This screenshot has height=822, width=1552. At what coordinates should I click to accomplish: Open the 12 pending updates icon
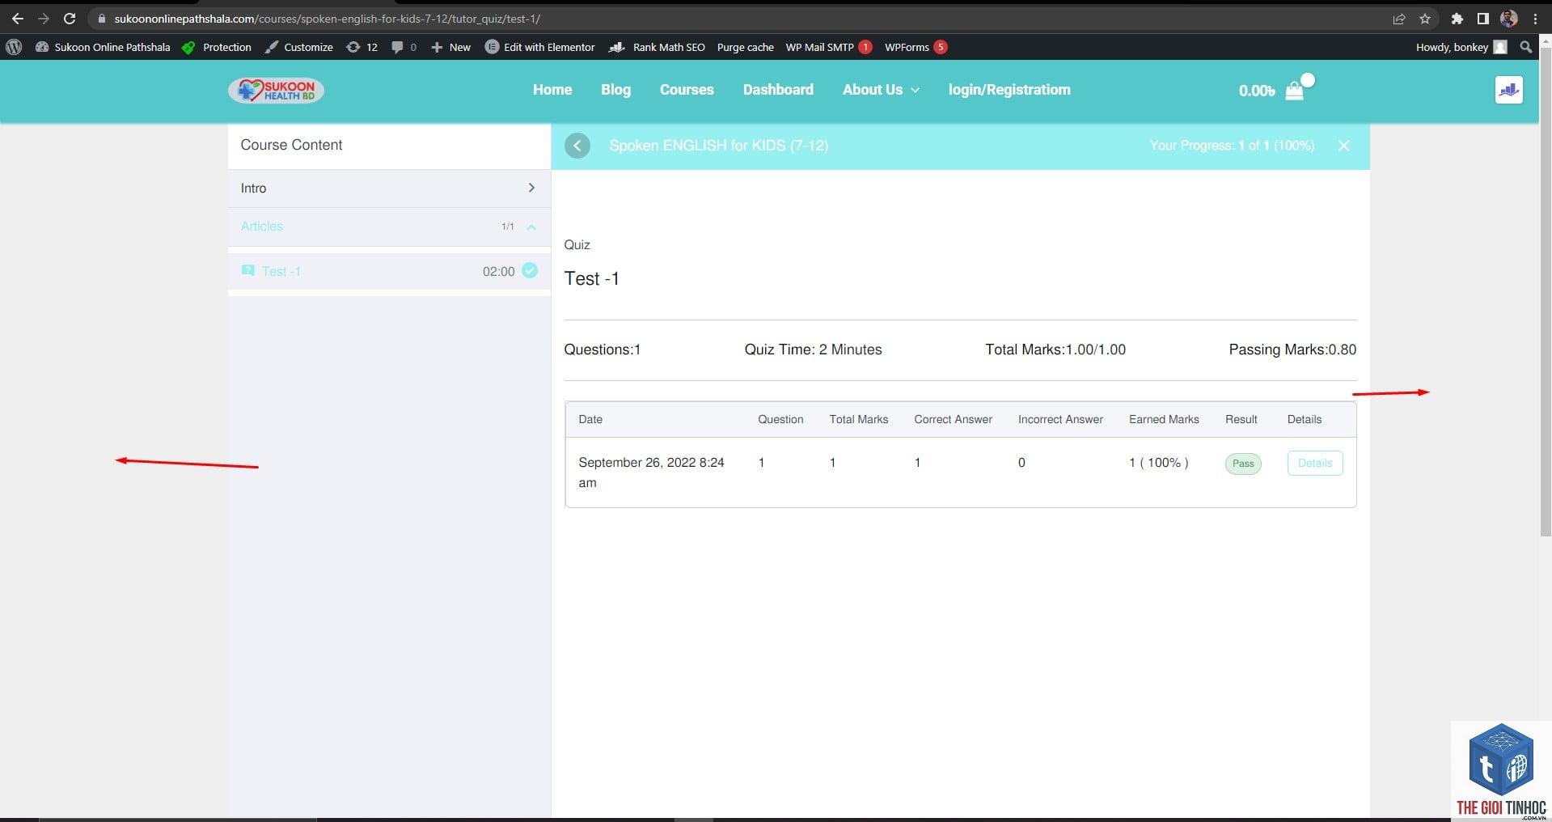[362, 47]
